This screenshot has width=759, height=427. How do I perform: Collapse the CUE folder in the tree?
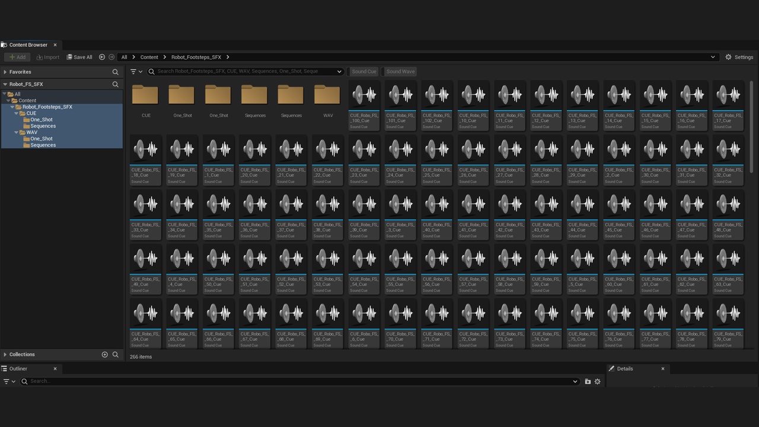pos(17,113)
